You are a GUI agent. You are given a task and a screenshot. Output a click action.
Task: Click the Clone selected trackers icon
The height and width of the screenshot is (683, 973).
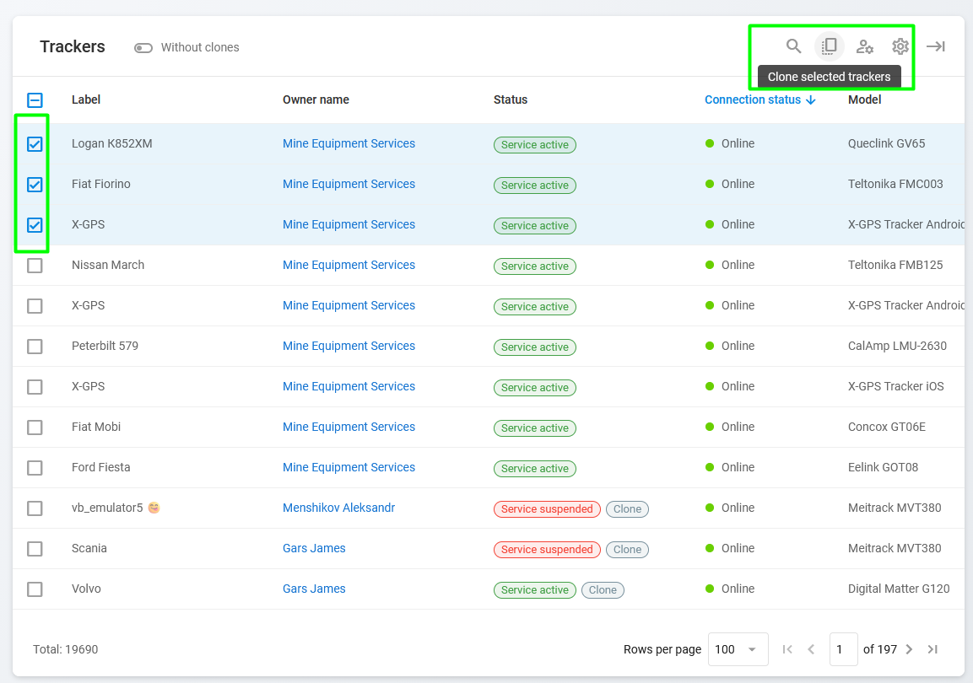click(x=829, y=46)
